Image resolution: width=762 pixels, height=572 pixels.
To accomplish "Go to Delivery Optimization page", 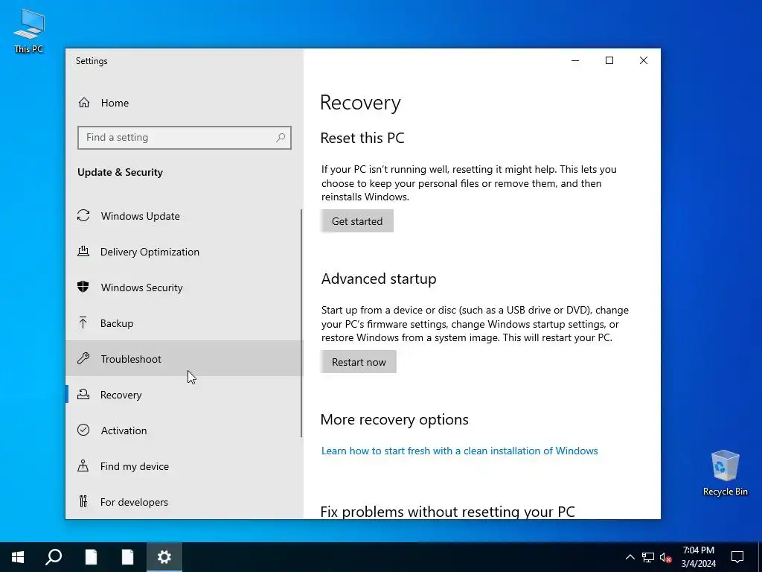I will pyautogui.click(x=184, y=252).
